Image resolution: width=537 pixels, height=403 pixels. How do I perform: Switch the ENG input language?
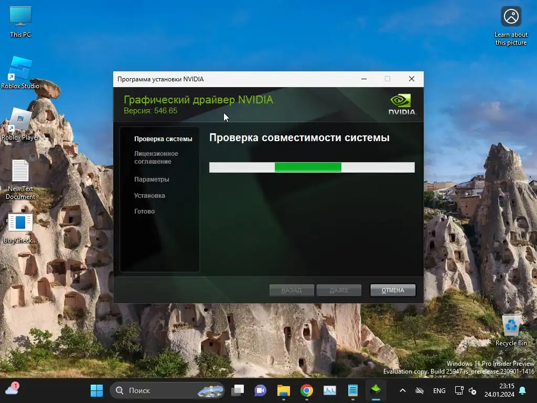(439, 390)
